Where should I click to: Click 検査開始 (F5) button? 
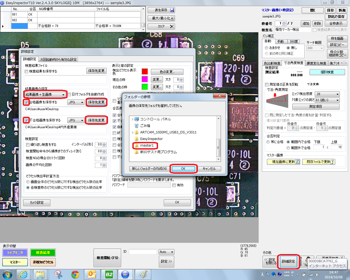pyautogui.click(x=107, y=258)
